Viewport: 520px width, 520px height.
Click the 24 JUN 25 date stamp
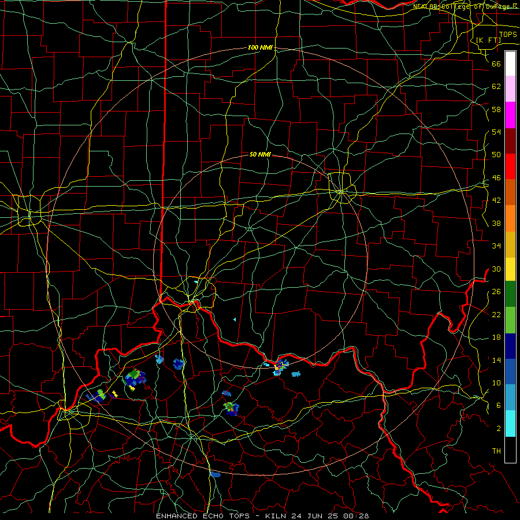tap(315, 516)
